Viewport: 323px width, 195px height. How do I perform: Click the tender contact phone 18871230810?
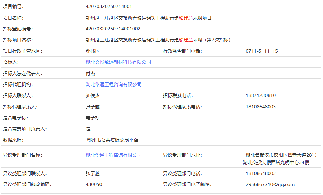point(260,95)
